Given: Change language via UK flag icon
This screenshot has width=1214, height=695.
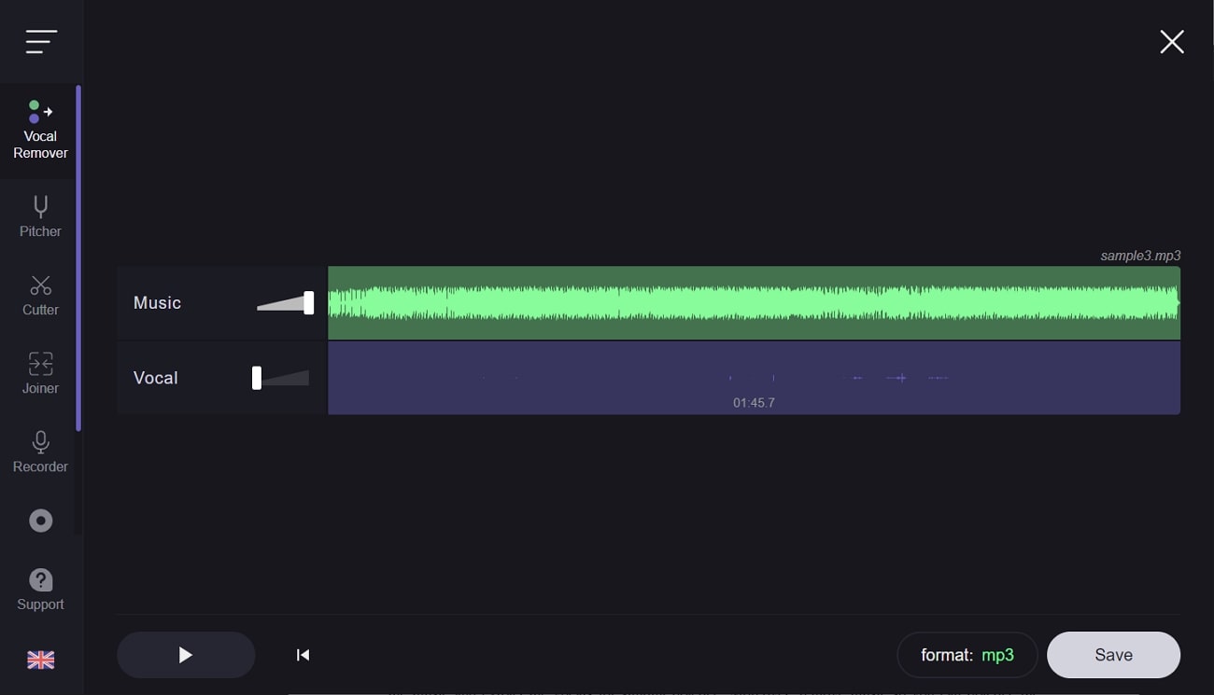Looking at the screenshot, I should pyautogui.click(x=40, y=660).
